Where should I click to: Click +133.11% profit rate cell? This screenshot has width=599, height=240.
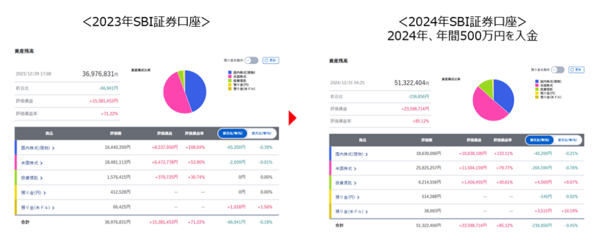(x=504, y=153)
